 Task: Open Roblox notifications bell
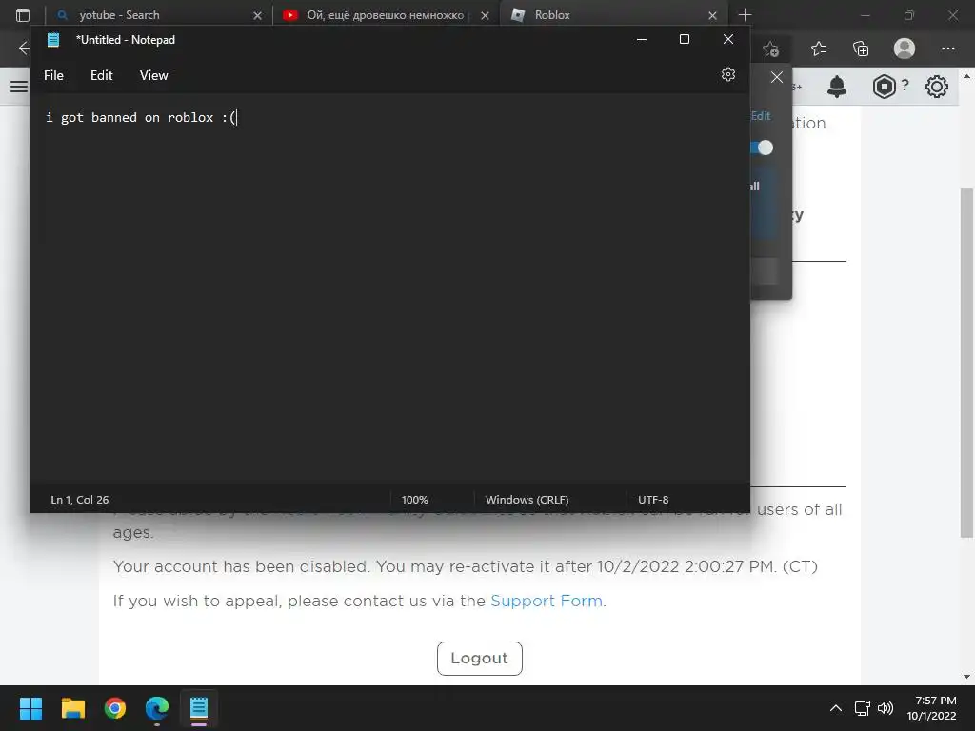tap(837, 87)
